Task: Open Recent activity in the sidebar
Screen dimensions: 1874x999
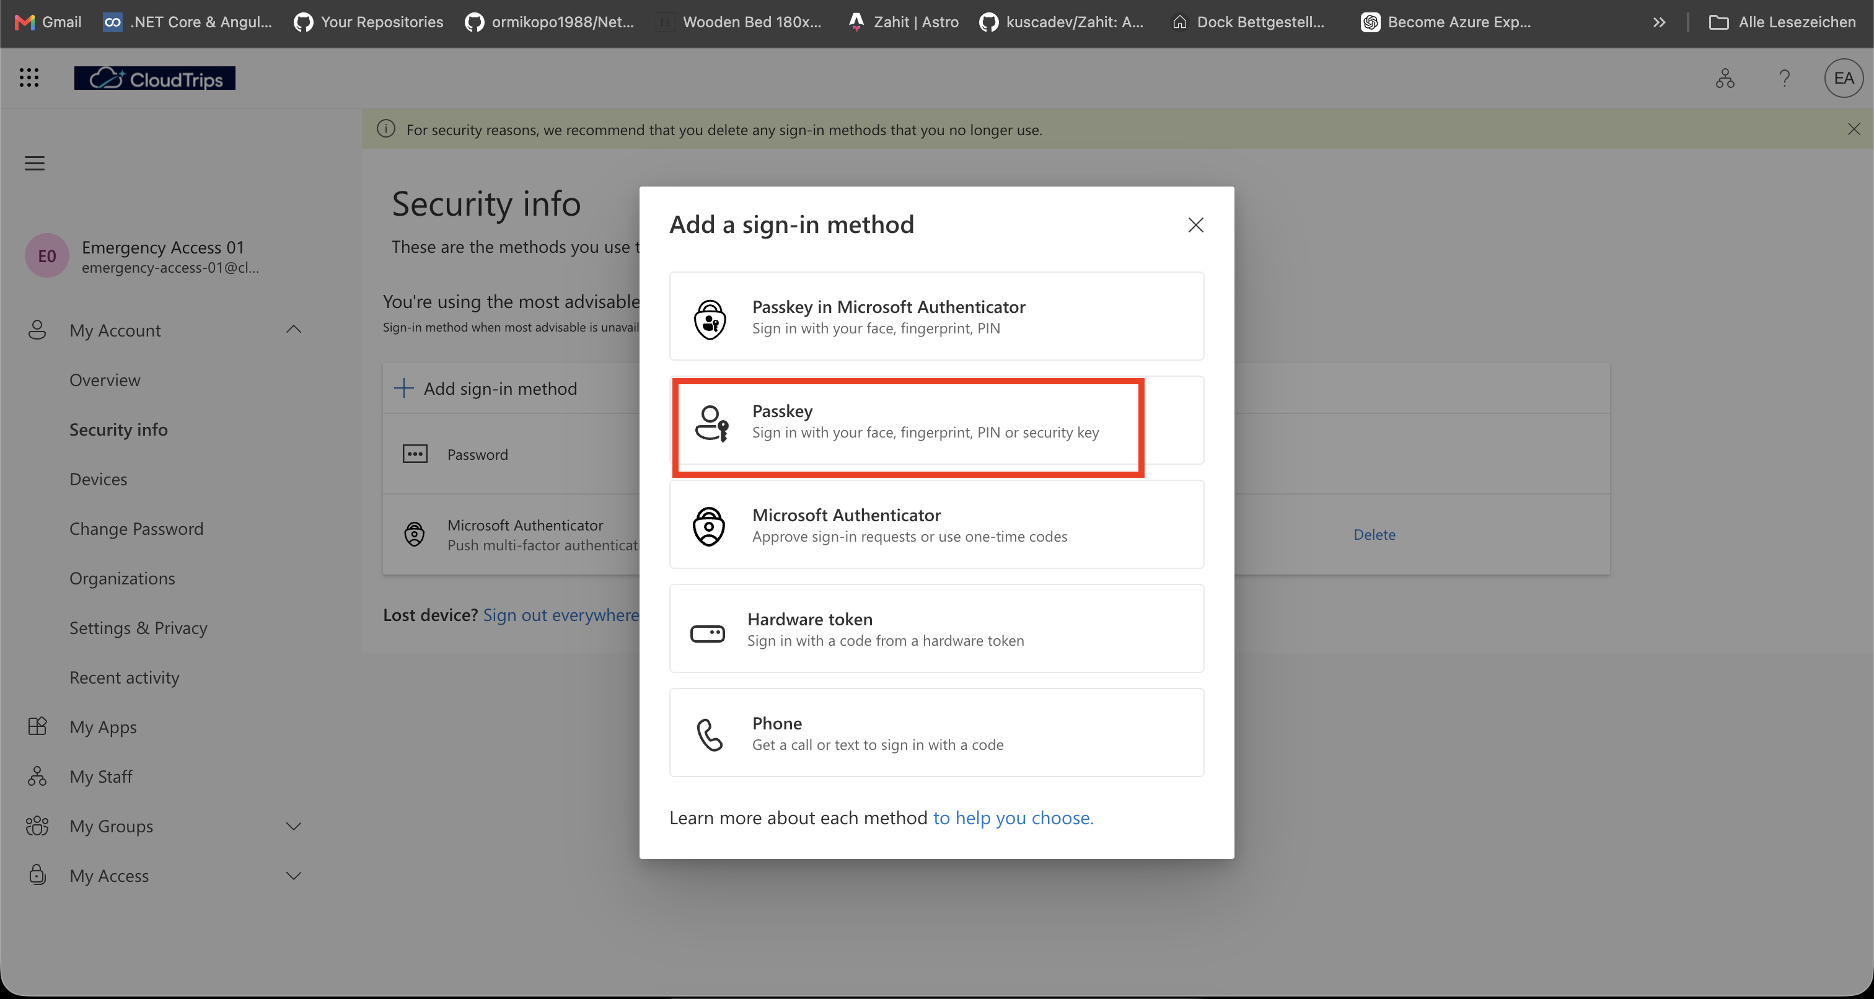Action: [125, 677]
